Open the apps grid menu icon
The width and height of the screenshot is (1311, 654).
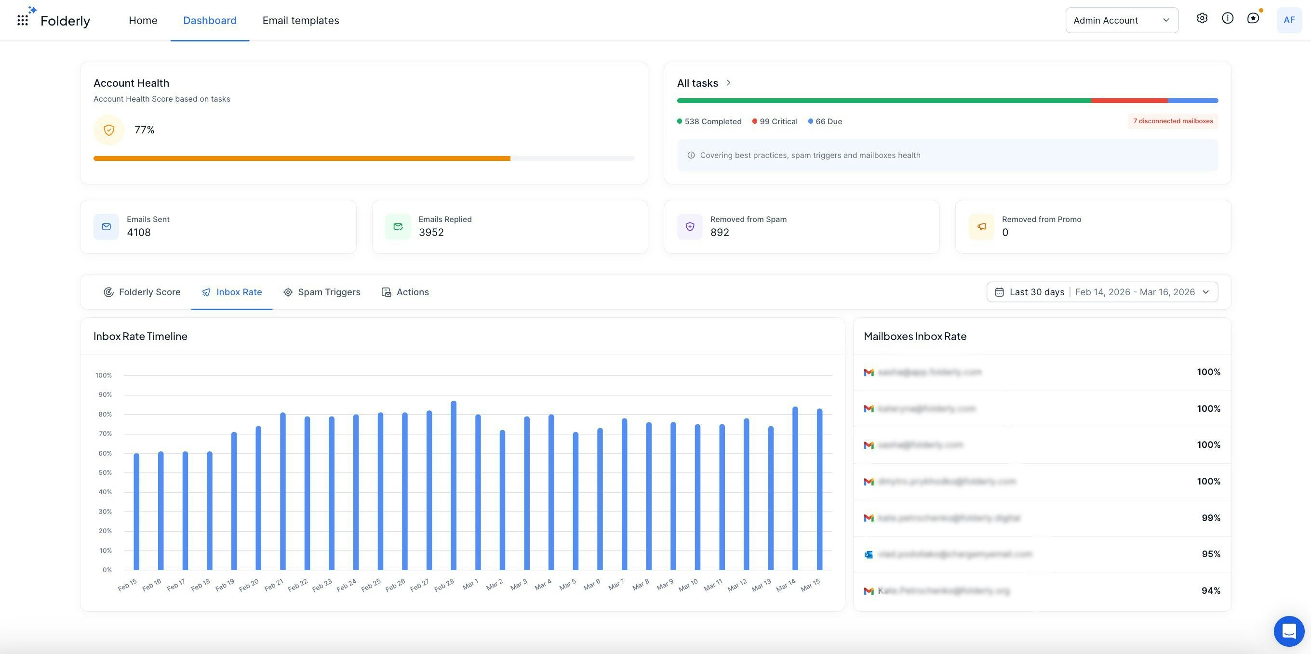[x=22, y=20]
